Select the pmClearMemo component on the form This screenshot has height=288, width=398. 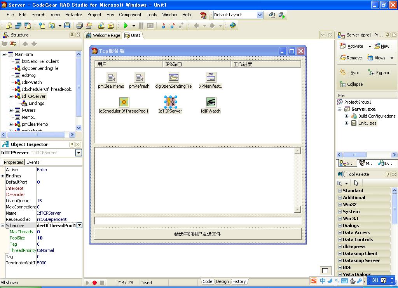pyautogui.click(x=112, y=77)
